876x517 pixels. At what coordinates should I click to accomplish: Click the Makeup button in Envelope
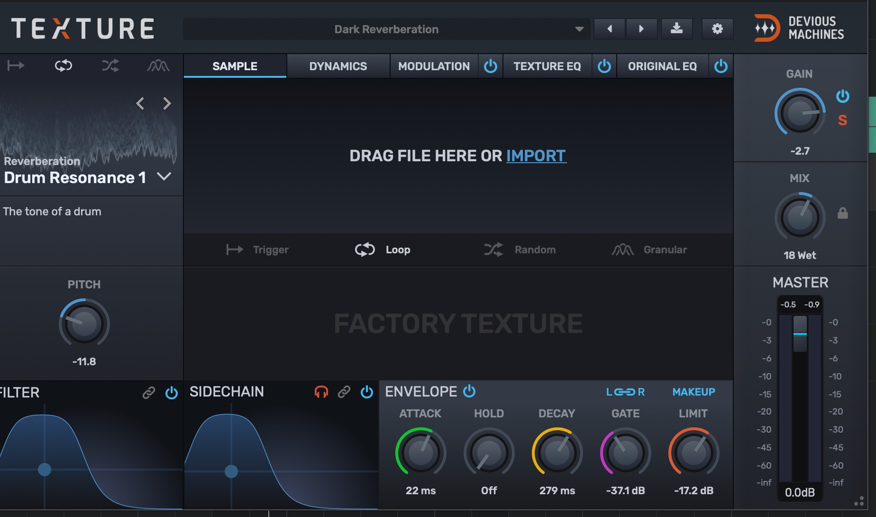click(x=693, y=392)
